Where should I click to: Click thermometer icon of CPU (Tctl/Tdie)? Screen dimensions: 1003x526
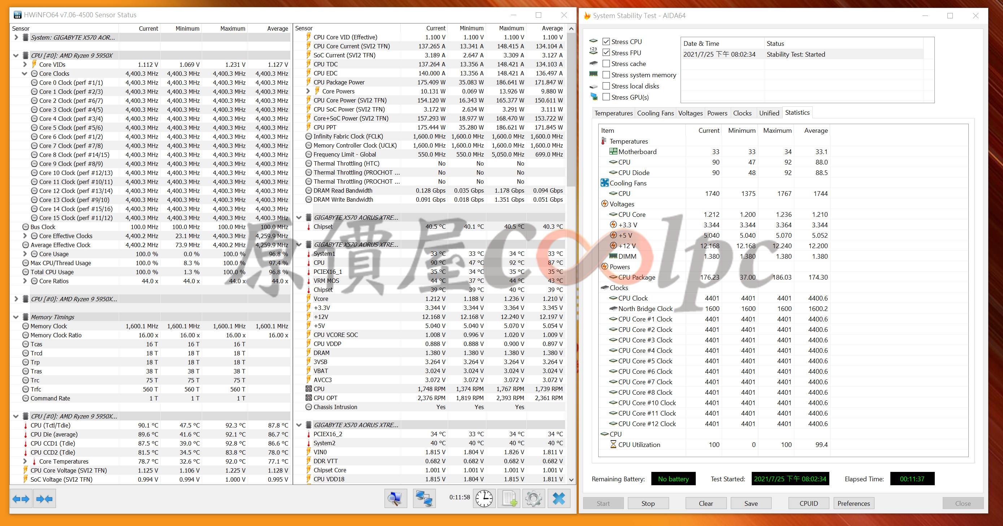(x=26, y=425)
